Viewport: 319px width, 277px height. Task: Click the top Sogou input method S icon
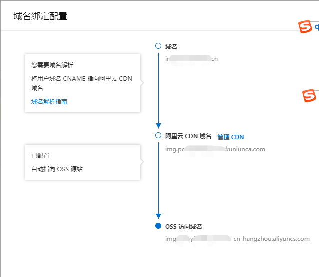tap(305, 27)
